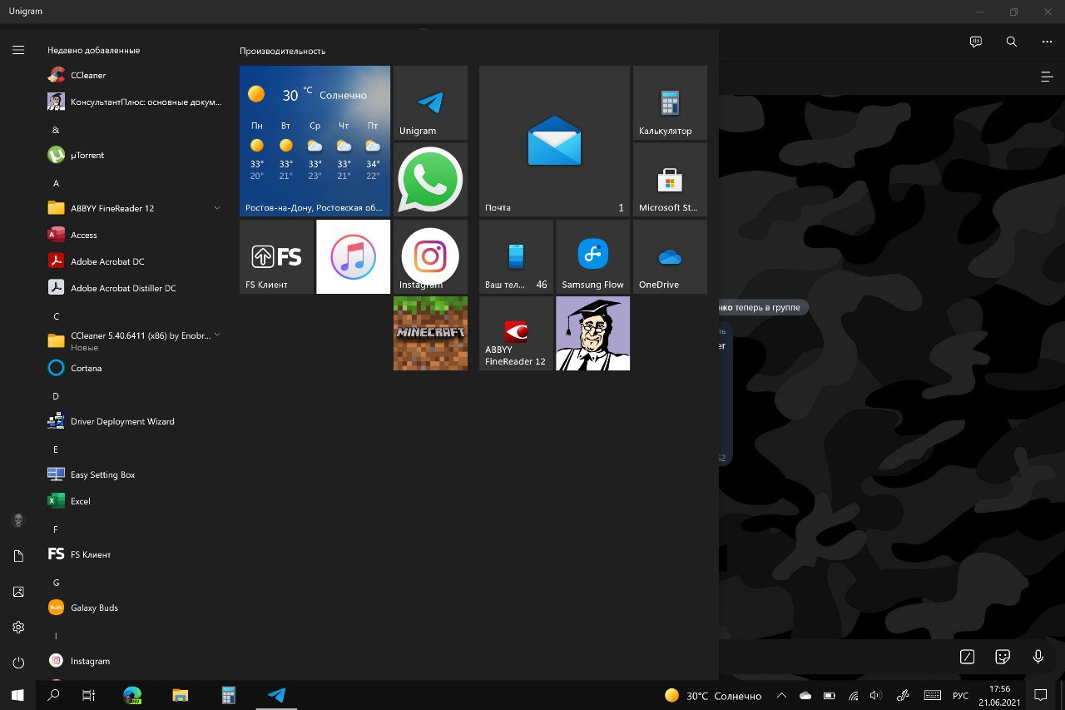Screen dimensions: 1065x710
Task: Open the Instagram tile
Action: click(430, 257)
